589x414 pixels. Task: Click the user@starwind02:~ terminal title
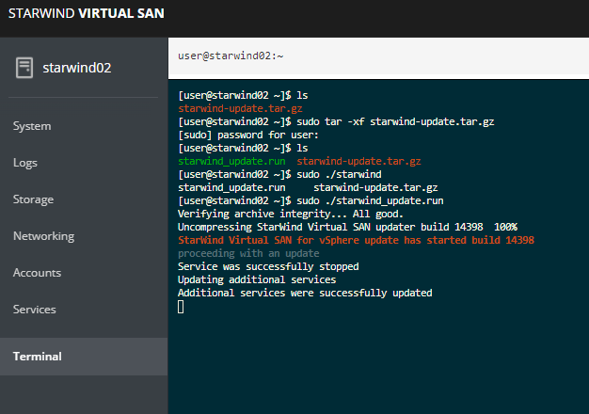point(231,56)
